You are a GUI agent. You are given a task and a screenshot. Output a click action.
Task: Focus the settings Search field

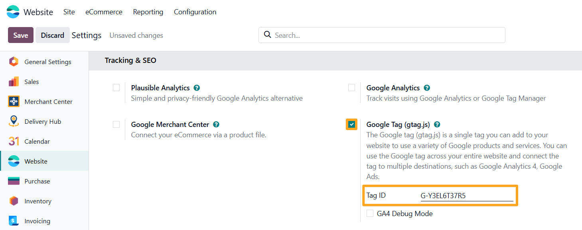point(382,35)
